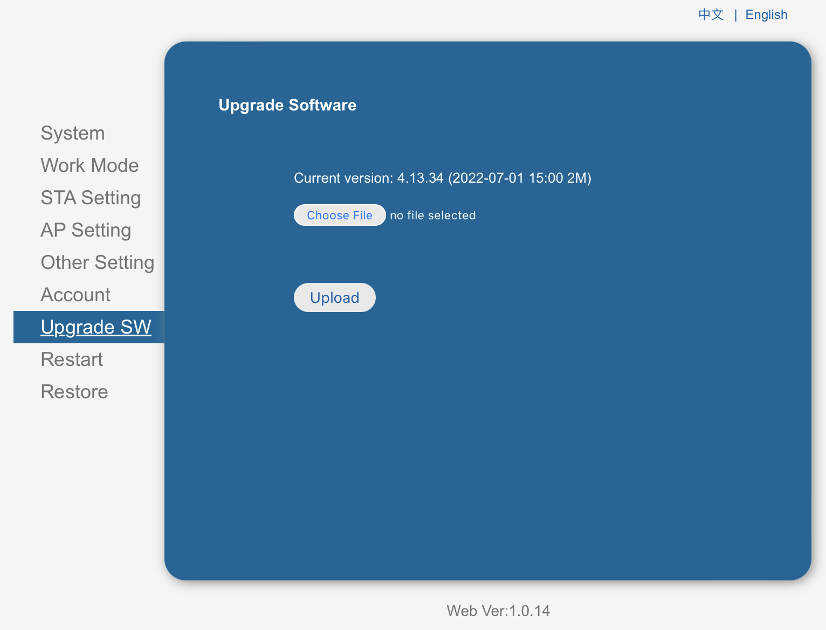Open the Restart page
Image resolution: width=826 pixels, height=630 pixels.
click(x=72, y=359)
